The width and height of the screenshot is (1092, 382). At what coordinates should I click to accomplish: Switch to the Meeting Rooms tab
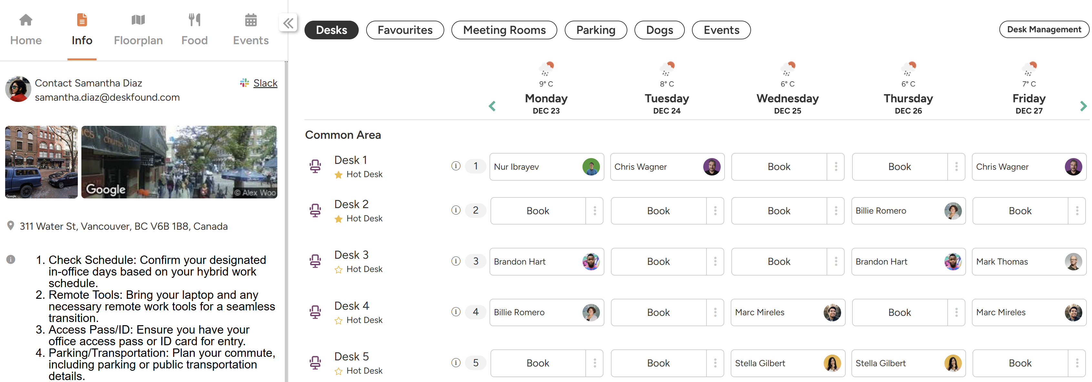tap(504, 30)
